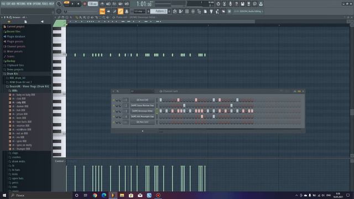Click the render/export audio icon
This screenshot has height=199, width=354.
coord(248,4)
